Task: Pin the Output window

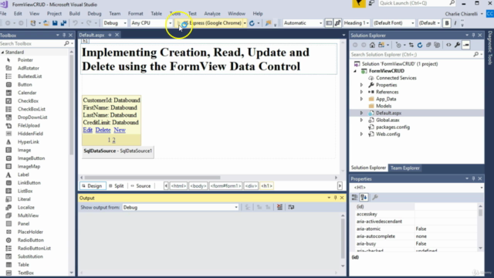Action: 335,198
